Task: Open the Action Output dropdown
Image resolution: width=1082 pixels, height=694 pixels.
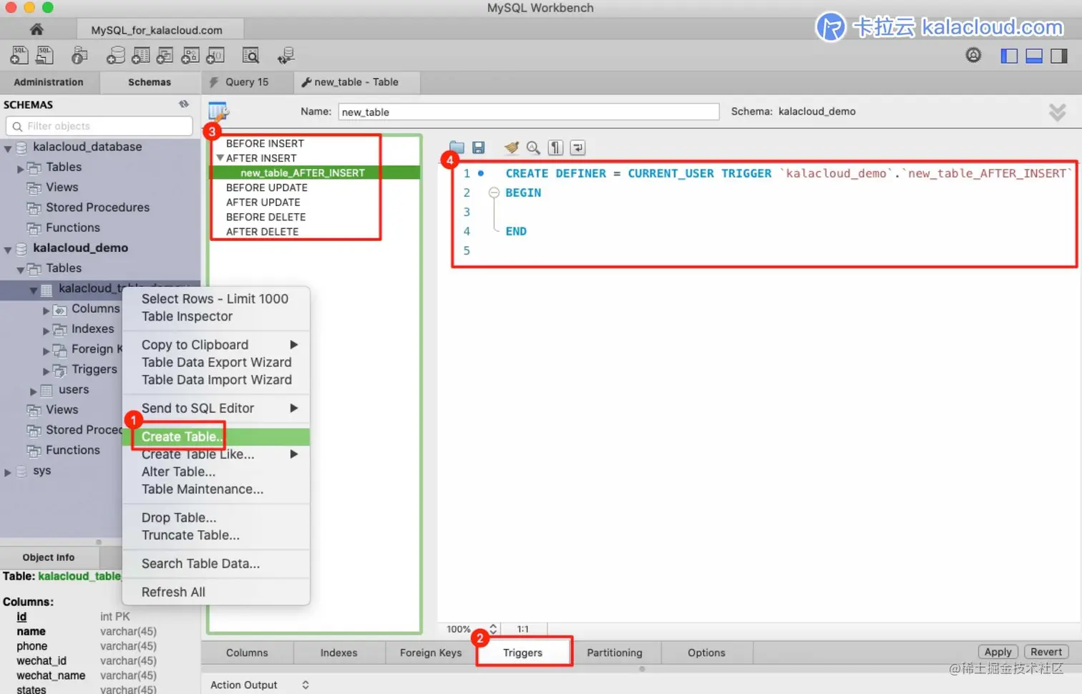Action: point(306,685)
